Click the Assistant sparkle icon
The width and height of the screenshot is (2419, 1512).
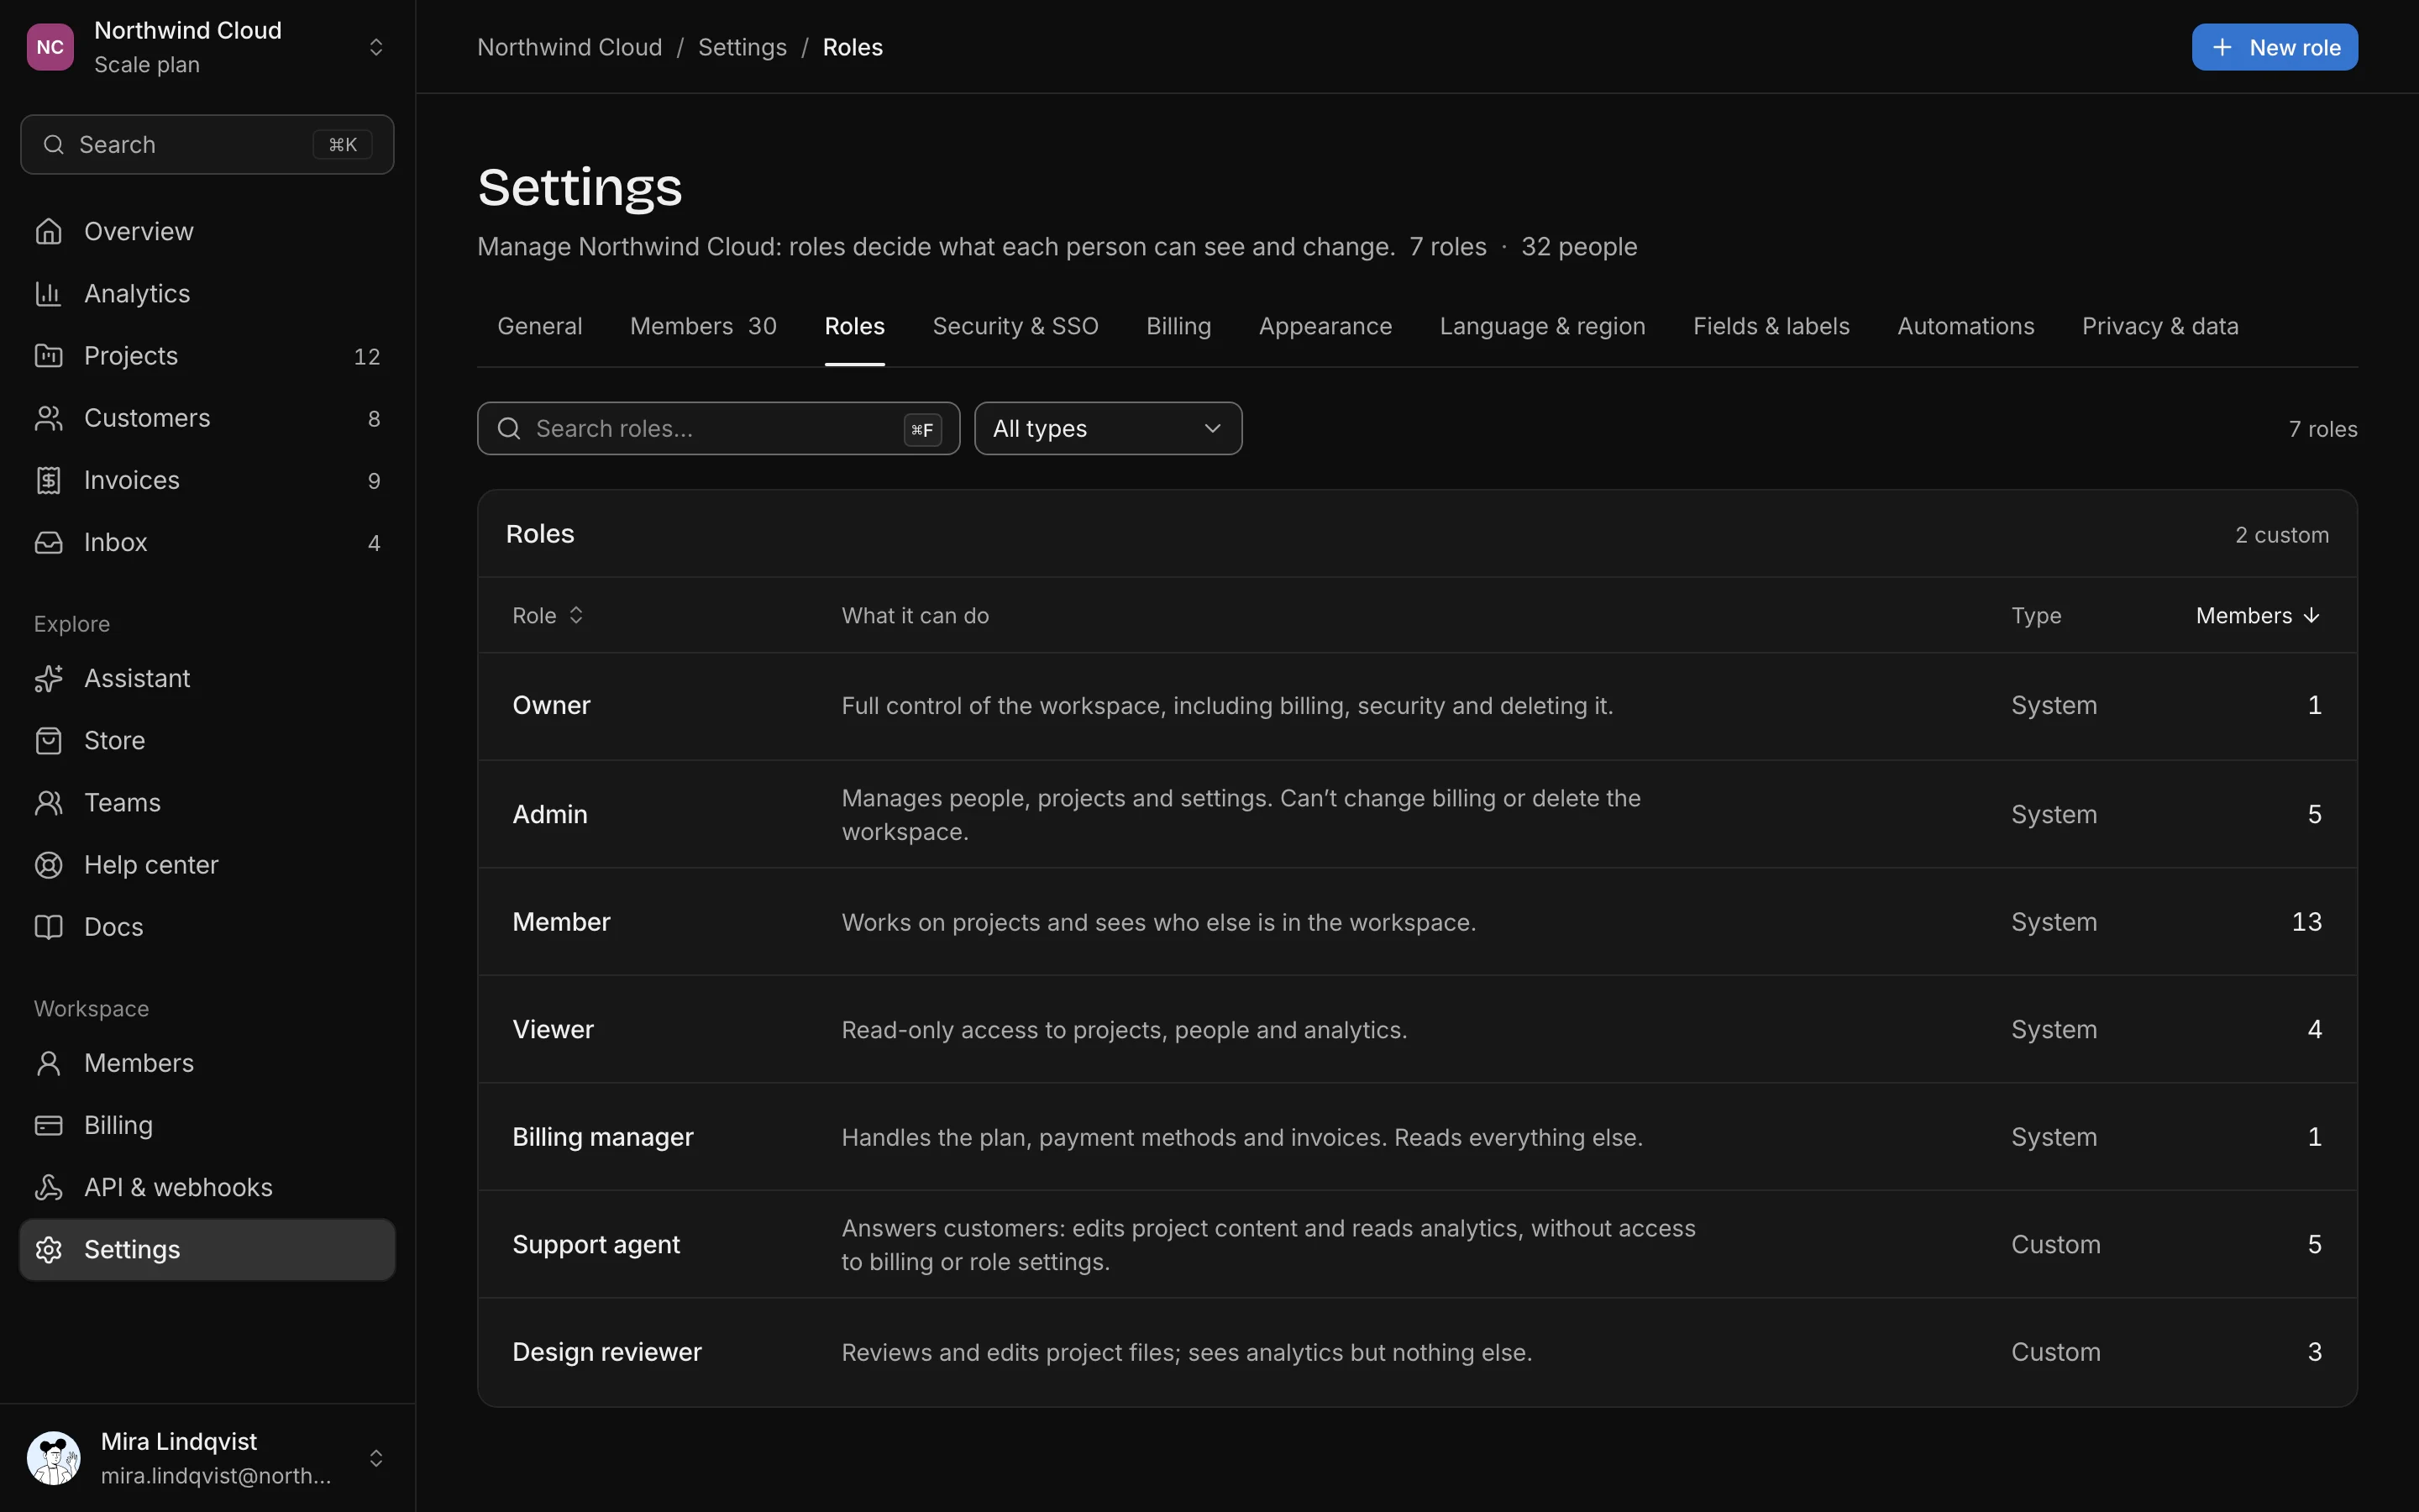pyautogui.click(x=48, y=678)
